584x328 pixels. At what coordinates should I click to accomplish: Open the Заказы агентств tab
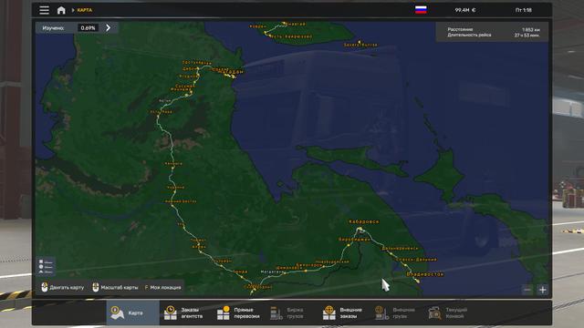(x=186, y=313)
